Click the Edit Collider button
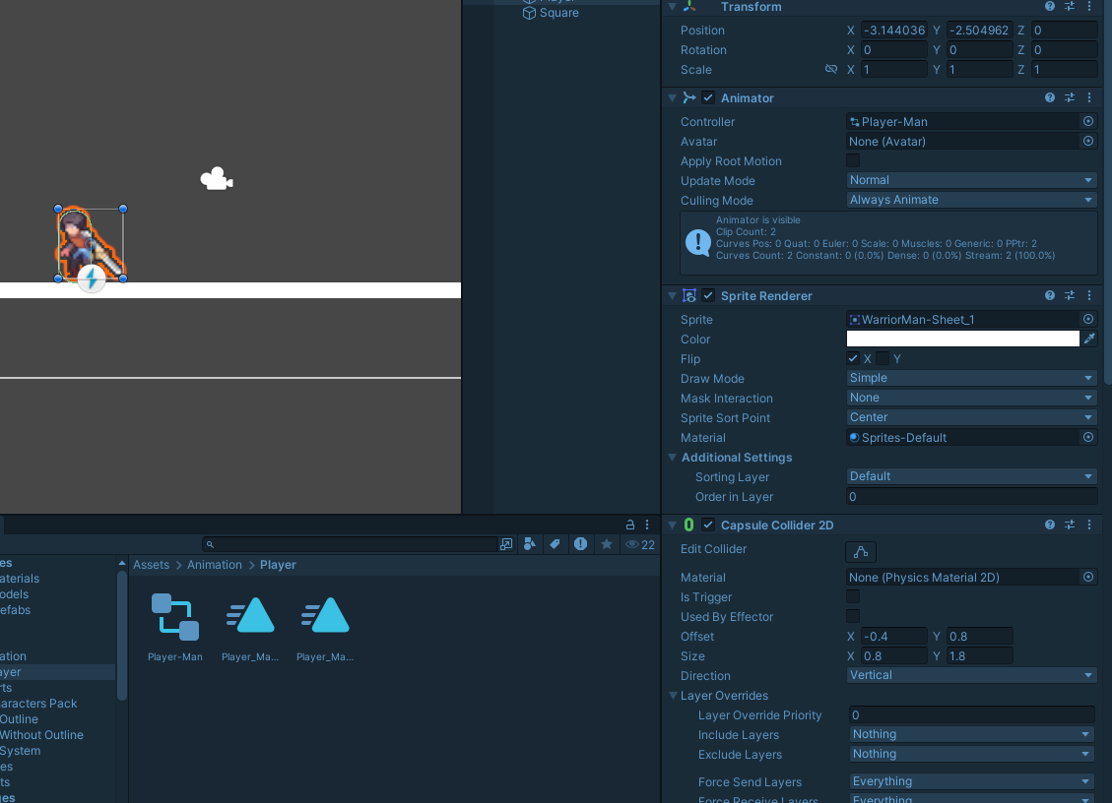 coord(860,551)
